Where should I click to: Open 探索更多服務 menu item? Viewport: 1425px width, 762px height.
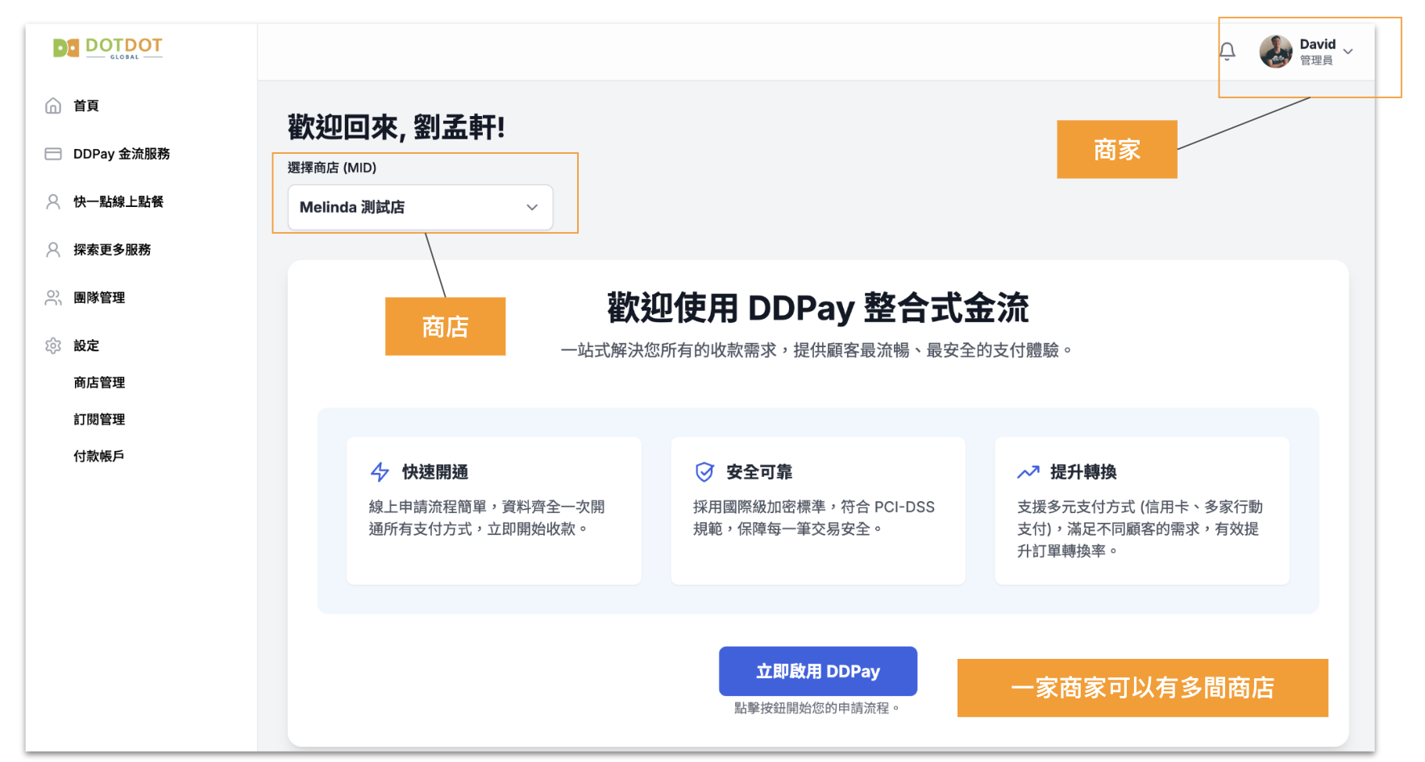[x=112, y=250]
